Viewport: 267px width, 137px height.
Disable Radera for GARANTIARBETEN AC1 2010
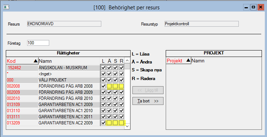click(121, 111)
